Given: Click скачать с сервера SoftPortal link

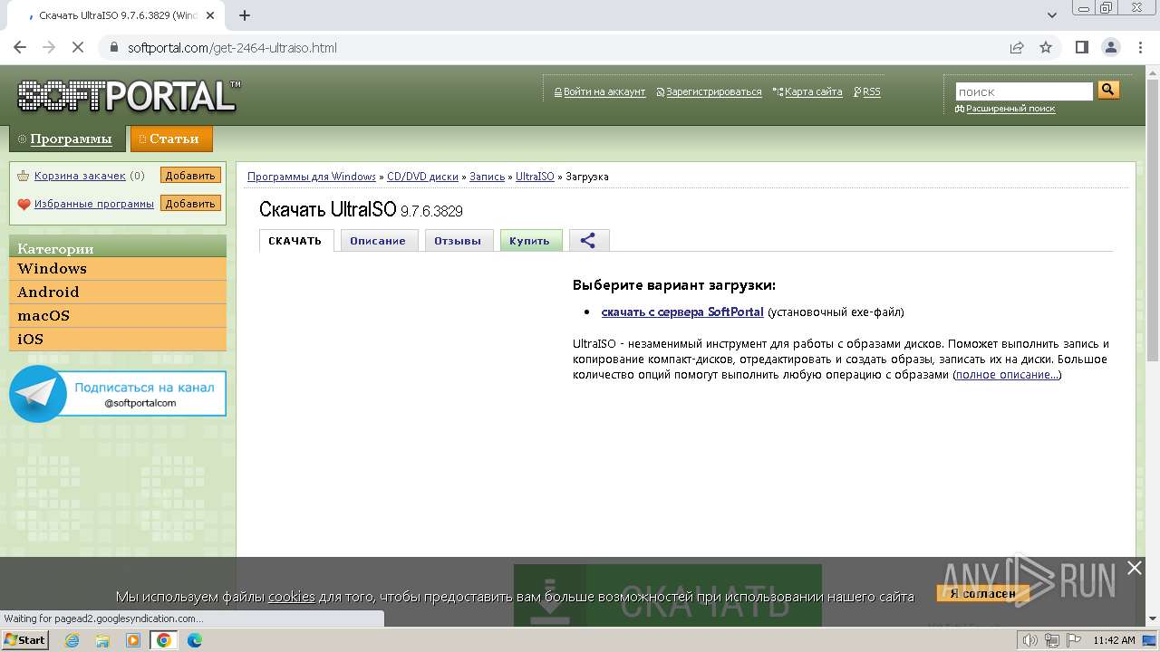Looking at the screenshot, I should pyautogui.click(x=682, y=312).
